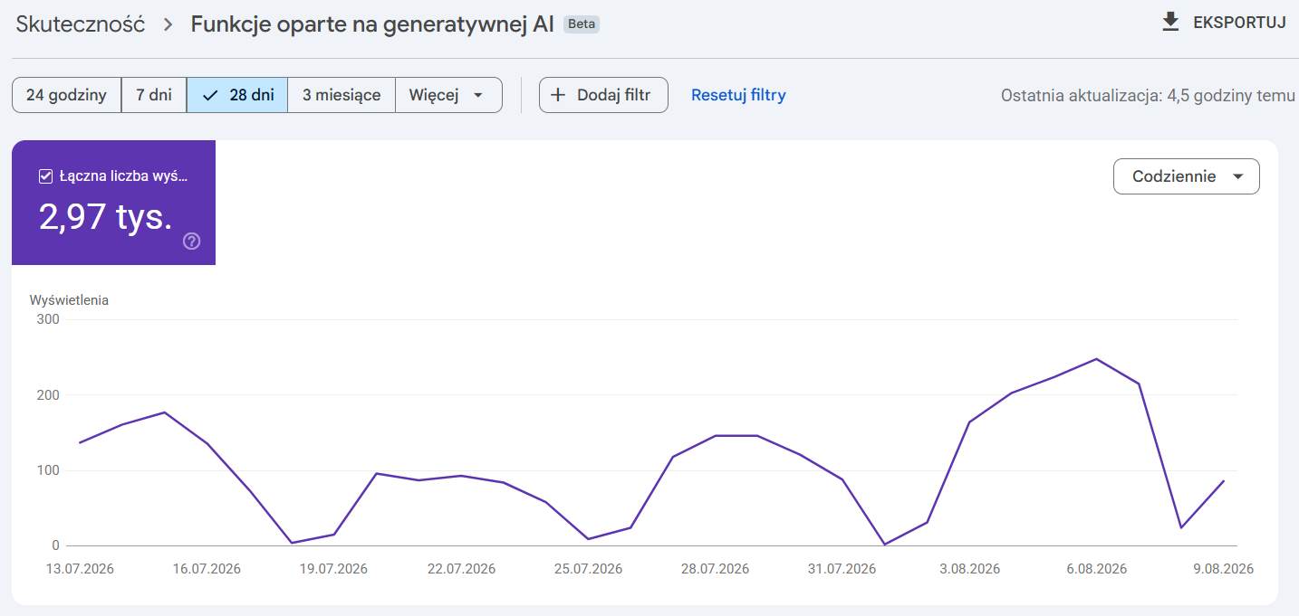The height and width of the screenshot is (616, 1299).
Task: Click the chart peak near 6.08.2026
Action: 1096,359
